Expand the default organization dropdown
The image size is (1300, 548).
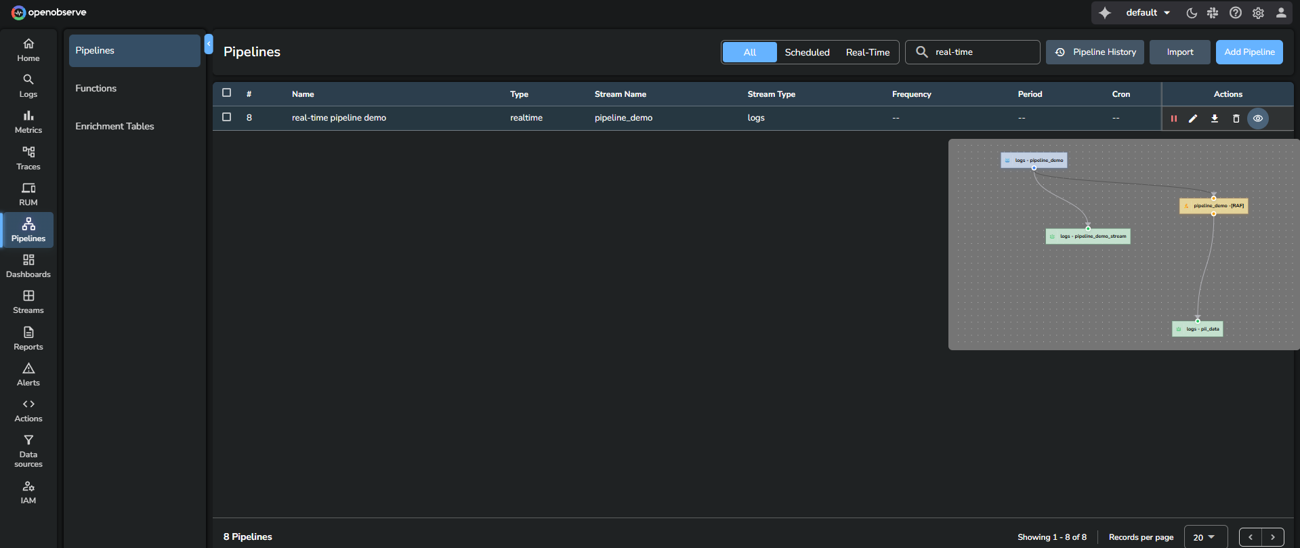tap(1148, 13)
